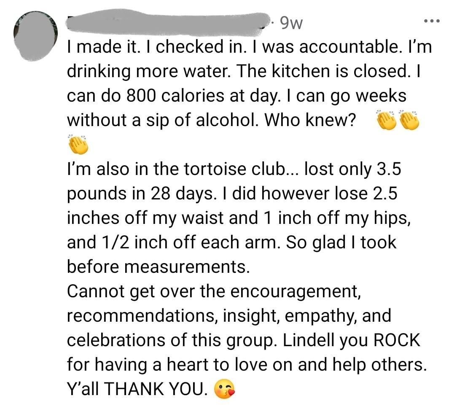This screenshot has height=409, width=449.
Task: Open the blurred profile picture of the poster
Action: coord(35,36)
